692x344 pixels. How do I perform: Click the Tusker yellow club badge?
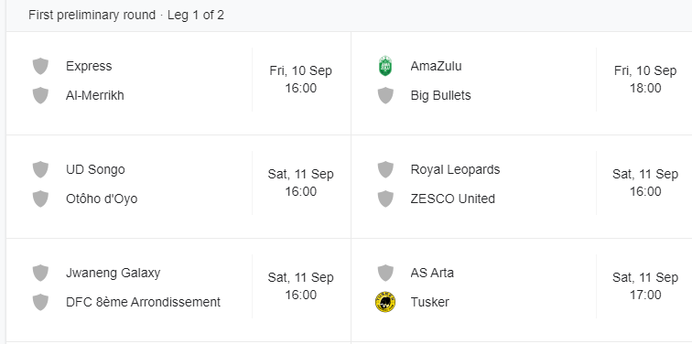[x=385, y=302]
